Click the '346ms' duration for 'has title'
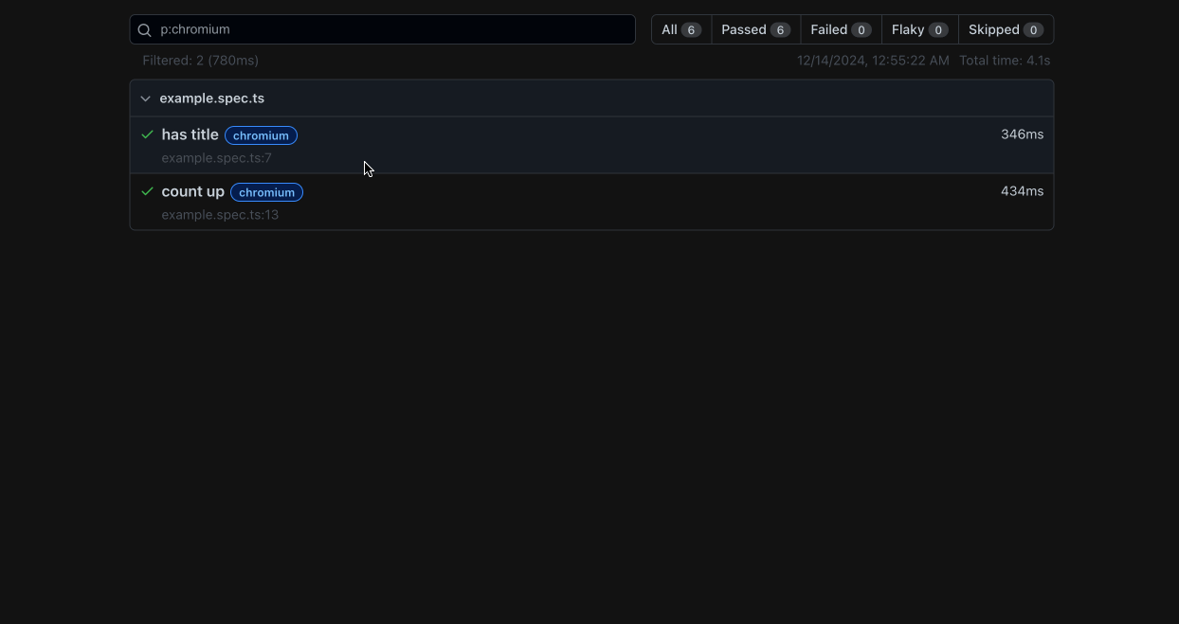Screen dimensions: 1179x624 [x=1022, y=134]
